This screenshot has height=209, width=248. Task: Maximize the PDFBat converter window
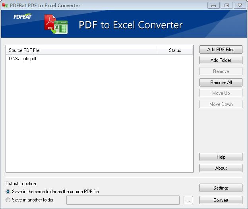[227, 6]
